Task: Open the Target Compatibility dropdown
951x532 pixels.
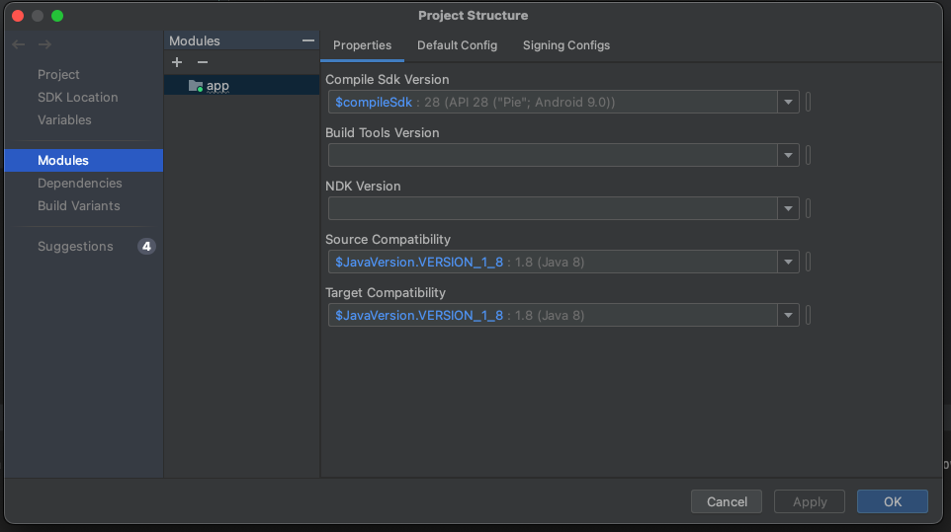Action: [x=788, y=315]
